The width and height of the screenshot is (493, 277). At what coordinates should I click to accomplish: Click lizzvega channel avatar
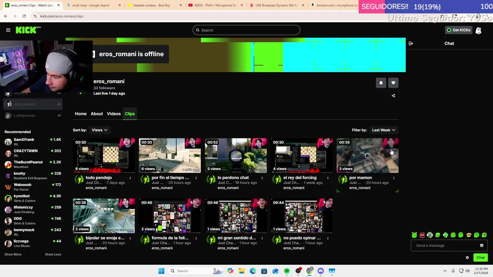(x=8, y=244)
